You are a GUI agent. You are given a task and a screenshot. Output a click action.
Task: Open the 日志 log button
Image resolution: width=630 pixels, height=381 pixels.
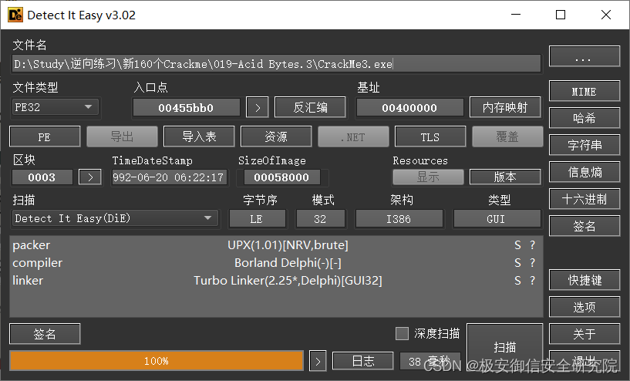(x=363, y=361)
